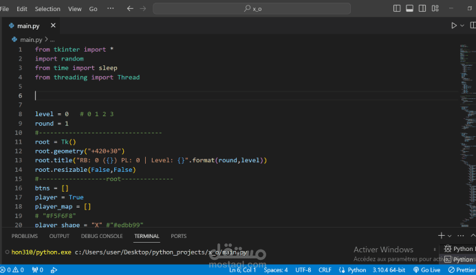Image resolution: width=476 pixels, height=275 pixels.
Task: Select the second Python terminal entry
Action: tap(459, 259)
